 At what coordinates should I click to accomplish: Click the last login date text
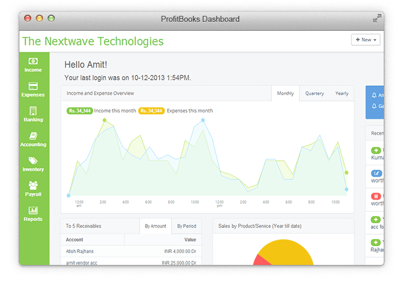click(x=128, y=78)
